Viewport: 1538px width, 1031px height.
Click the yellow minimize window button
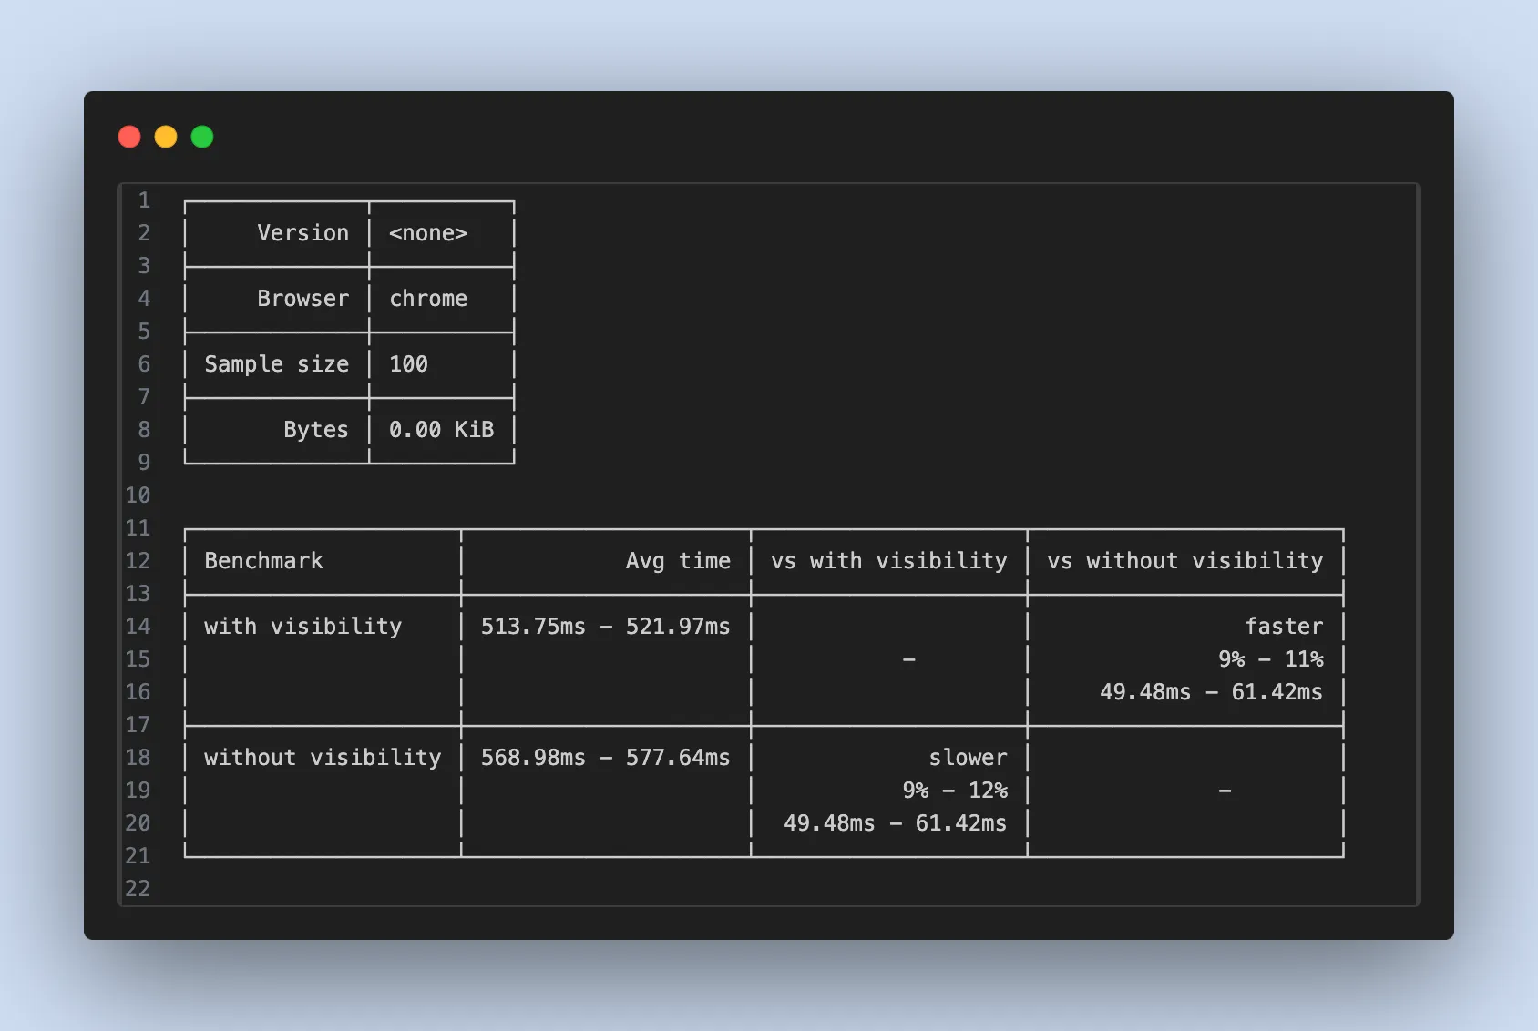click(166, 137)
